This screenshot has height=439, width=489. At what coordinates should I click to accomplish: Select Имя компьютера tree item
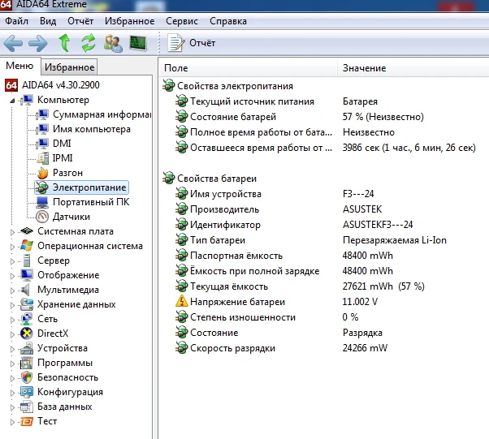point(83,129)
